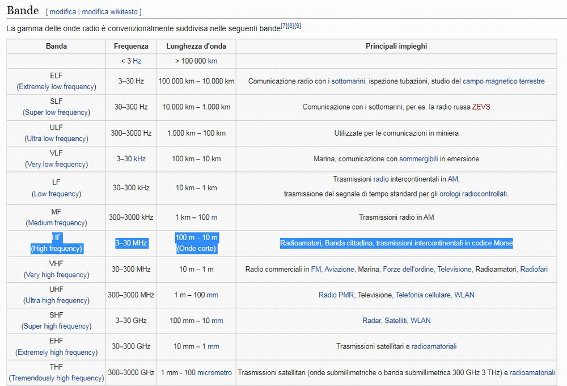Click the 'AM' link in LF row

[x=452, y=179]
